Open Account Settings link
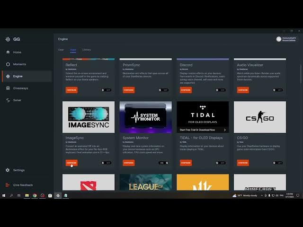Image resolution: width=303 pixels, height=227 pixels. pyautogui.click(x=289, y=40)
